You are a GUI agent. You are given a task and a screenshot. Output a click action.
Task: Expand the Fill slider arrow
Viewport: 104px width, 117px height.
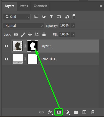coord(73,34)
